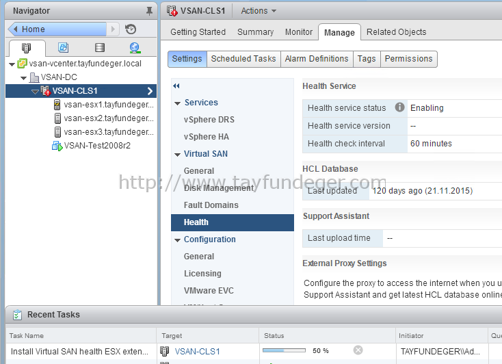The image size is (502, 364).
Task: Collapse the VSAN-CLS1 cluster node
Action: pyautogui.click(x=35, y=92)
